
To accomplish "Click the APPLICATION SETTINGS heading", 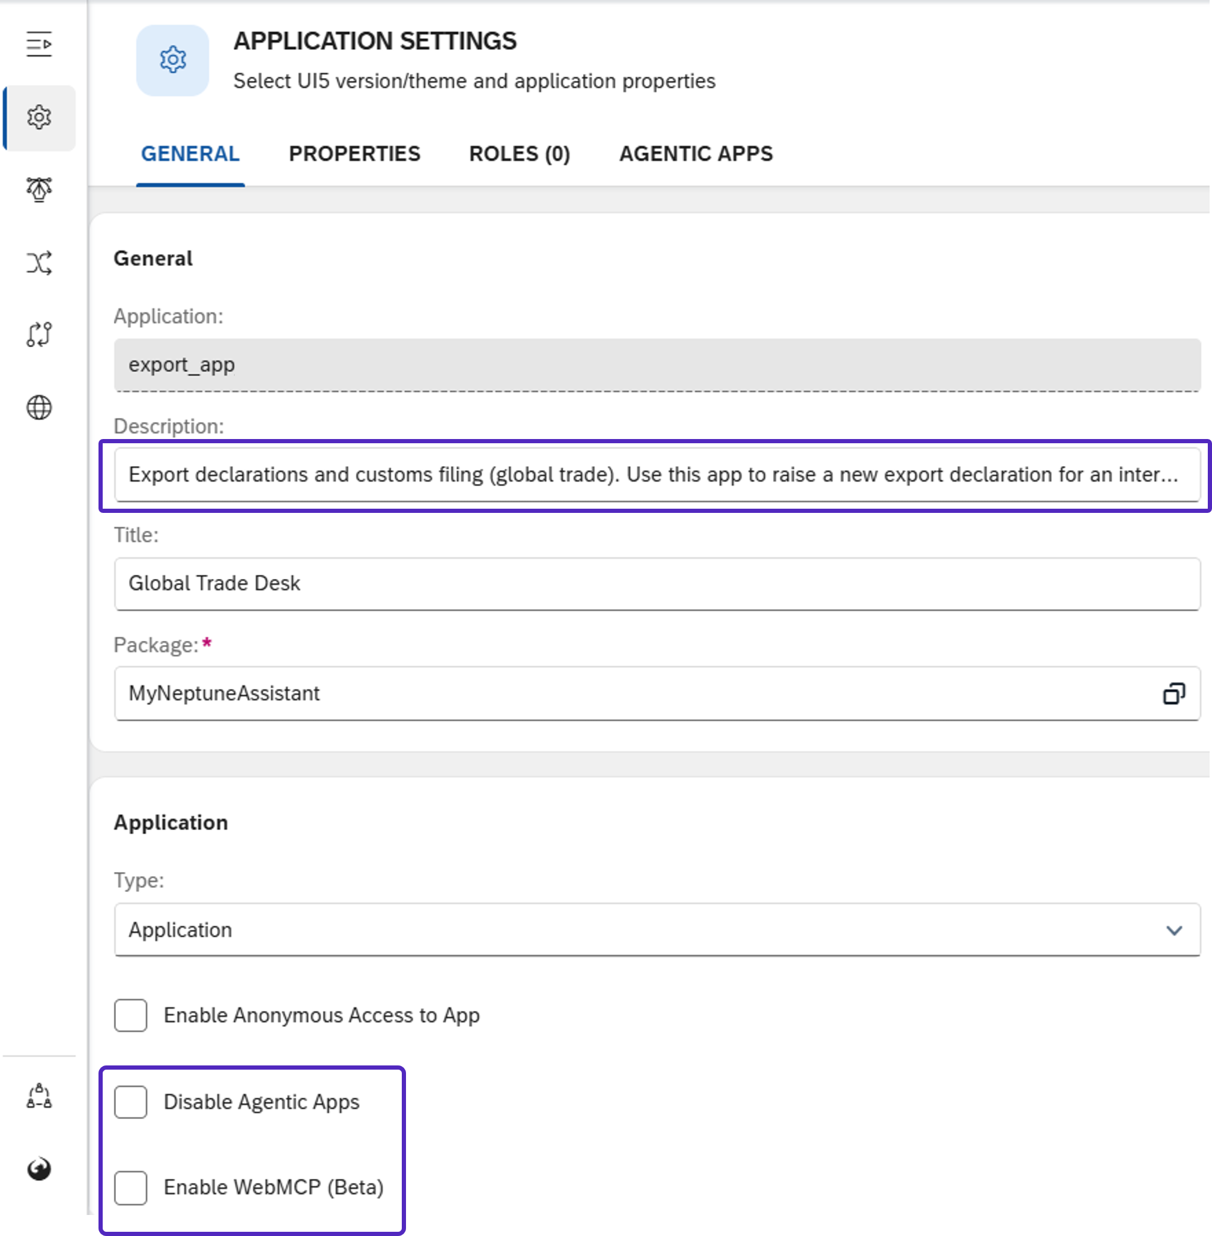I will [x=375, y=41].
